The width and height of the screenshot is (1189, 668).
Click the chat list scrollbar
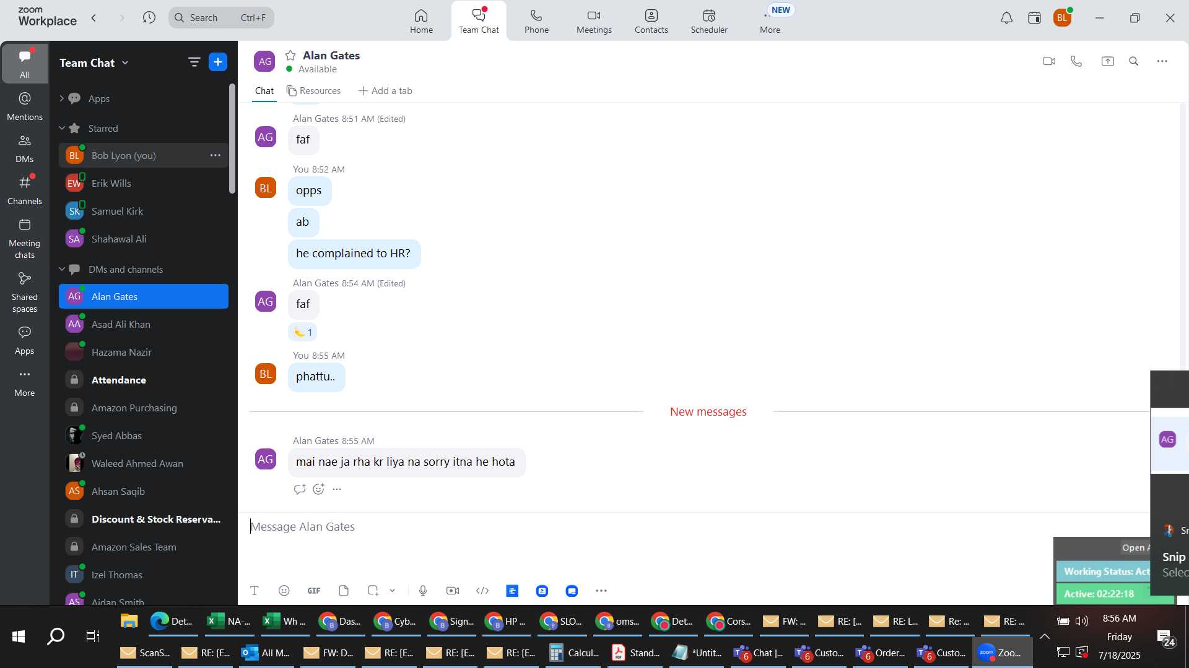pos(232,139)
